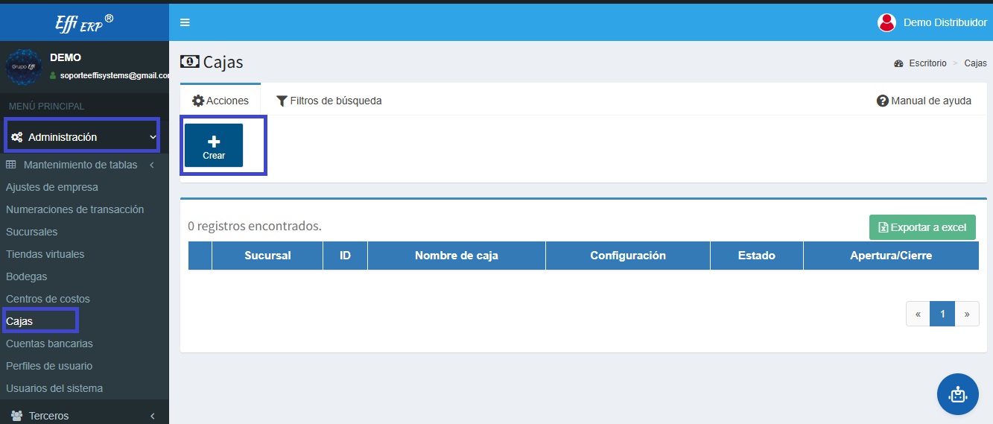The height and width of the screenshot is (424, 993).
Task: Expand Mantenimiento de tablas chevron
Action: (x=152, y=165)
